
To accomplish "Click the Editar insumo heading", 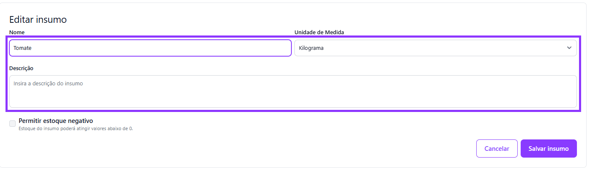I will point(38,19).
